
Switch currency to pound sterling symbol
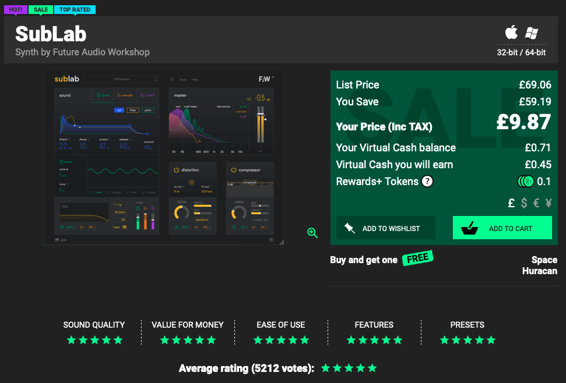coord(511,203)
